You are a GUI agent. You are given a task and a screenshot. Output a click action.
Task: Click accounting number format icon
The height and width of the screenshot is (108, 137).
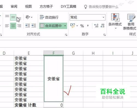(x=73, y=26)
